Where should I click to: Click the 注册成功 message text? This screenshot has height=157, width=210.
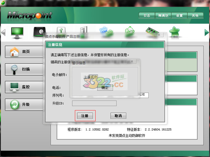pyautogui.click(x=90, y=77)
